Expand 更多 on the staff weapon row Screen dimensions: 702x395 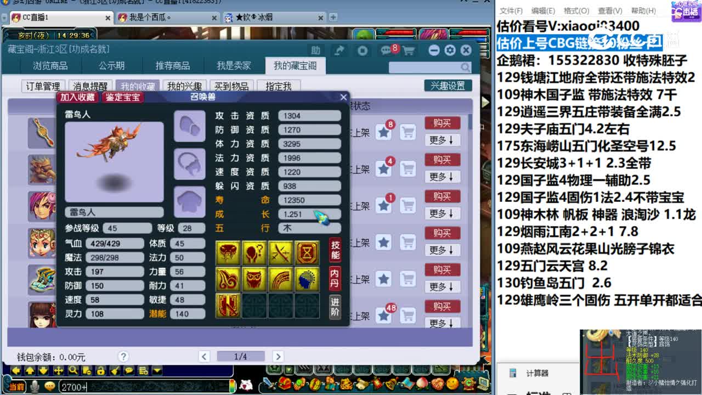point(442,140)
